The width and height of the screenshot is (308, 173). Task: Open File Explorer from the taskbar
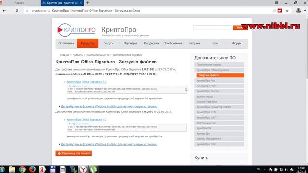12,170
